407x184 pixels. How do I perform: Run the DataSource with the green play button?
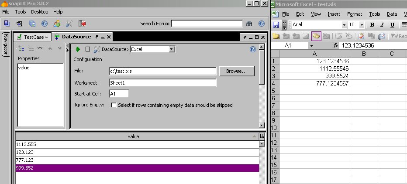[78, 49]
